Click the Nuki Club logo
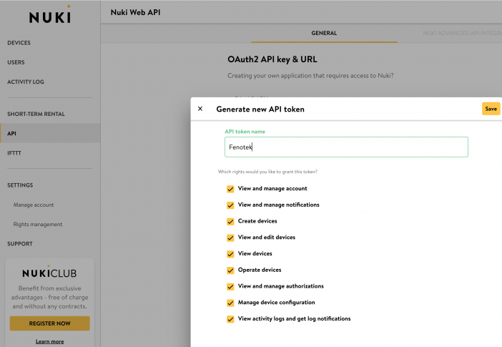The height and width of the screenshot is (347, 502). point(49,273)
